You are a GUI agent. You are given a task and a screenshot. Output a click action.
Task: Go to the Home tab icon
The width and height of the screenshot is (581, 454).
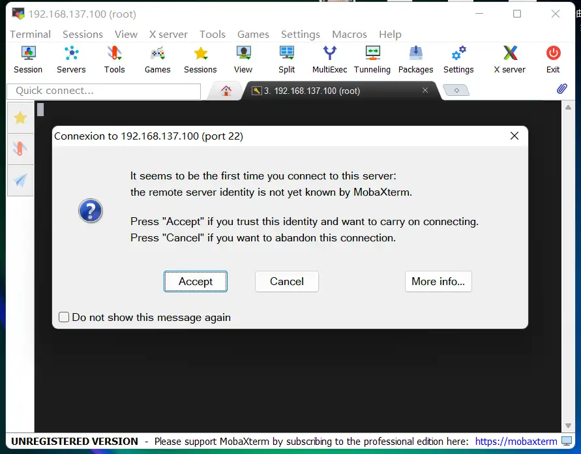pos(226,91)
